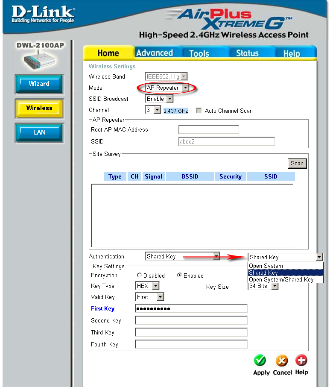Choose Open System/Shared Key option
The image size is (330, 387).
[x=285, y=279]
